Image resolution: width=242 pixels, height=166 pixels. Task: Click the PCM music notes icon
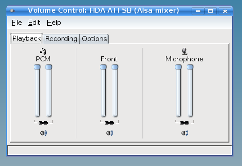[x=43, y=51]
